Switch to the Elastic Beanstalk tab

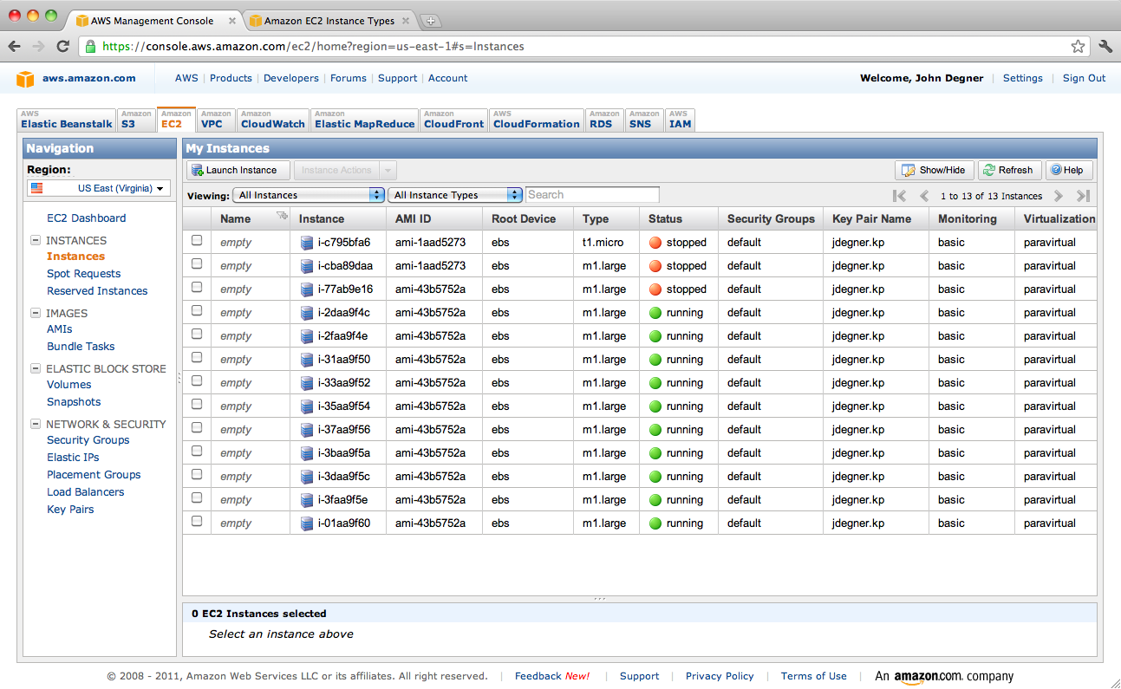(x=67, y=120)
